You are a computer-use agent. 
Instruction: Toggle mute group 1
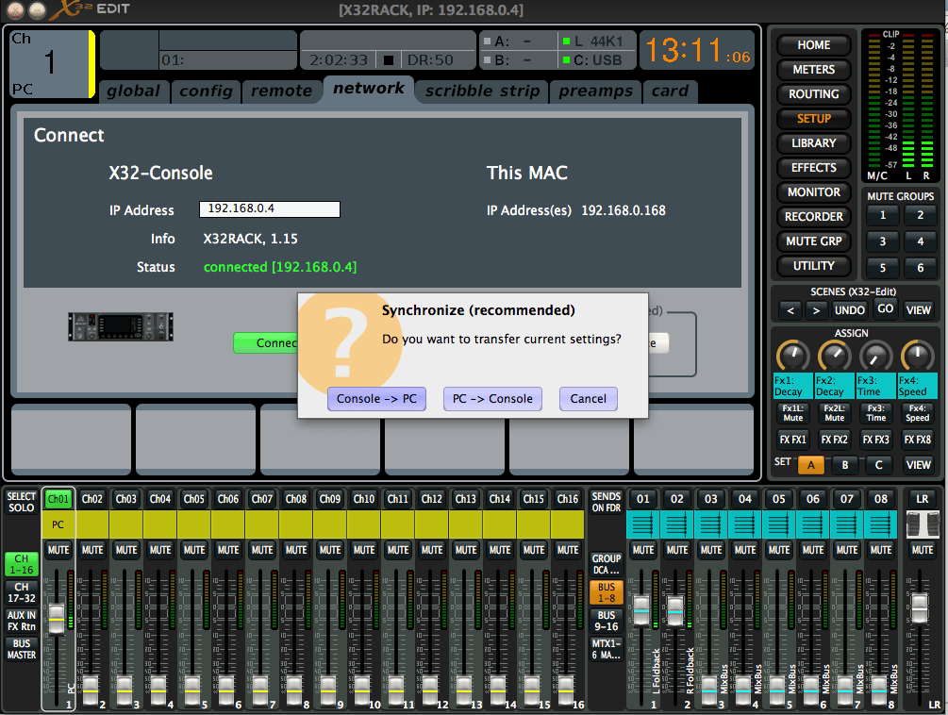883,215
